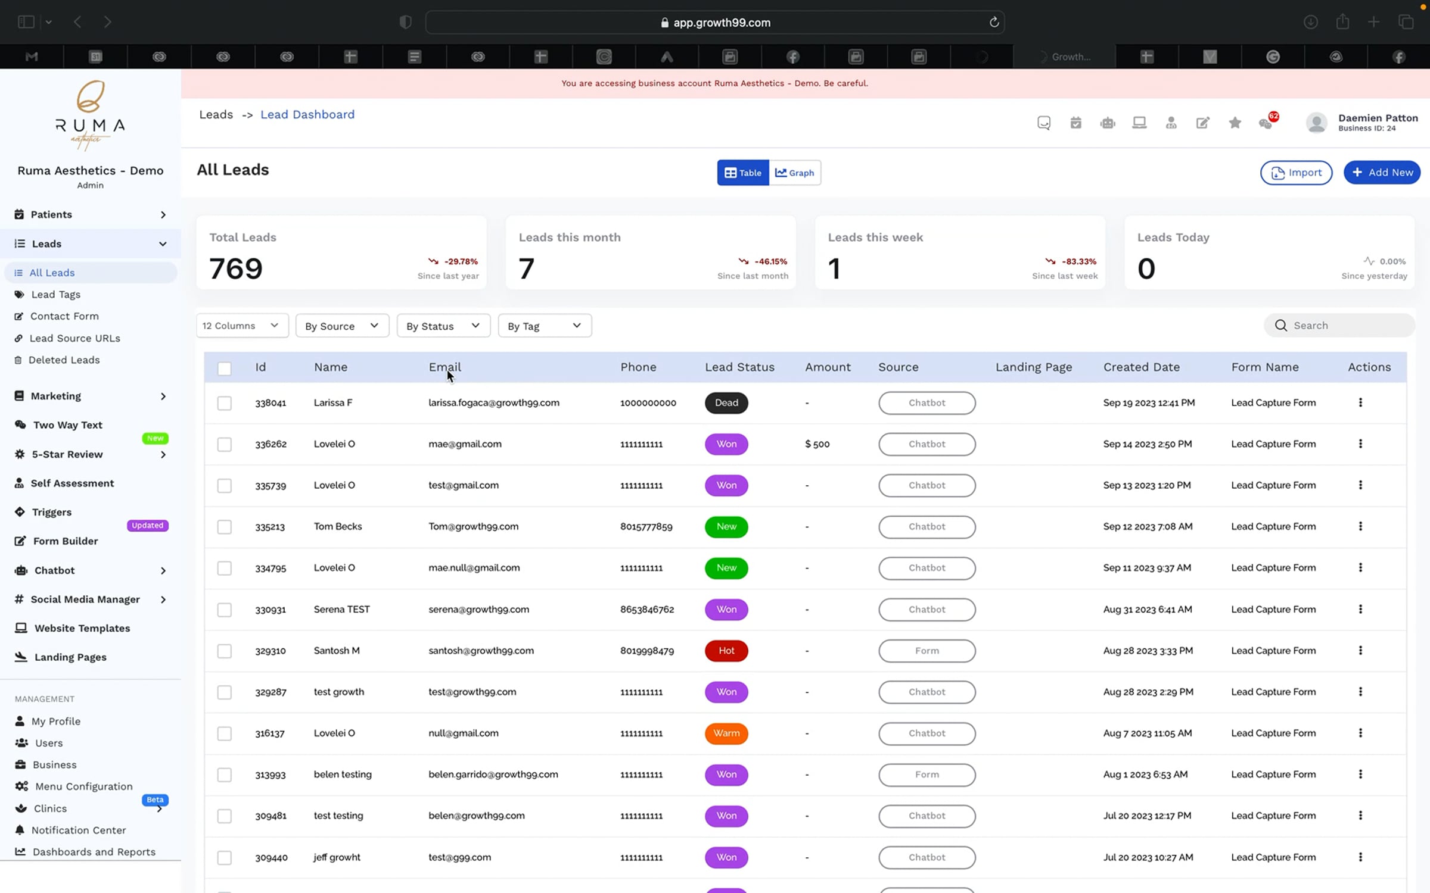Open Lead Tags in sidebar
1430x893 pixels.
coord(55,295)
